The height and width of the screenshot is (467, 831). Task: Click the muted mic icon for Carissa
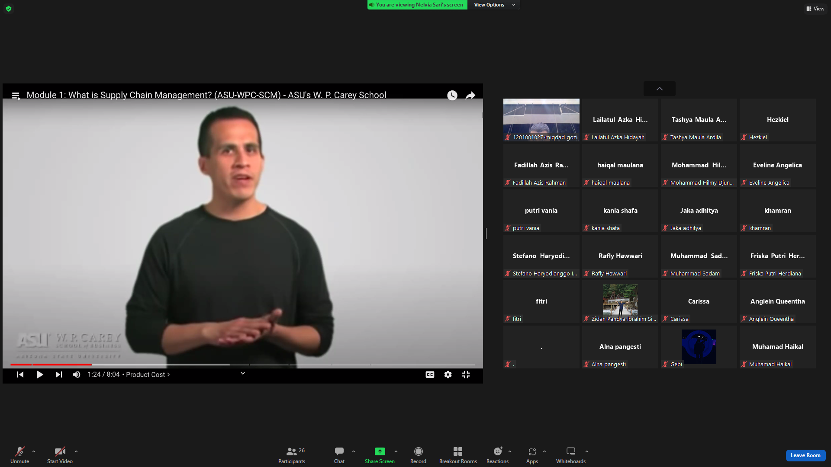click(x=665, y=319)
